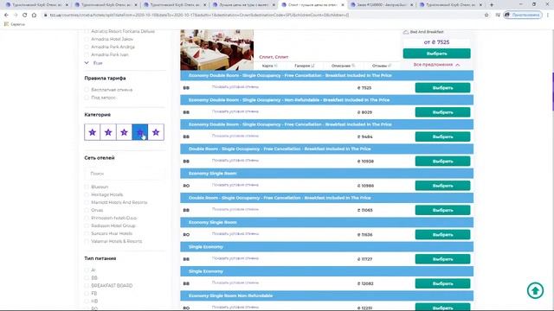Select the fifth star category
The image size is (554, 311).
point(156,132)
